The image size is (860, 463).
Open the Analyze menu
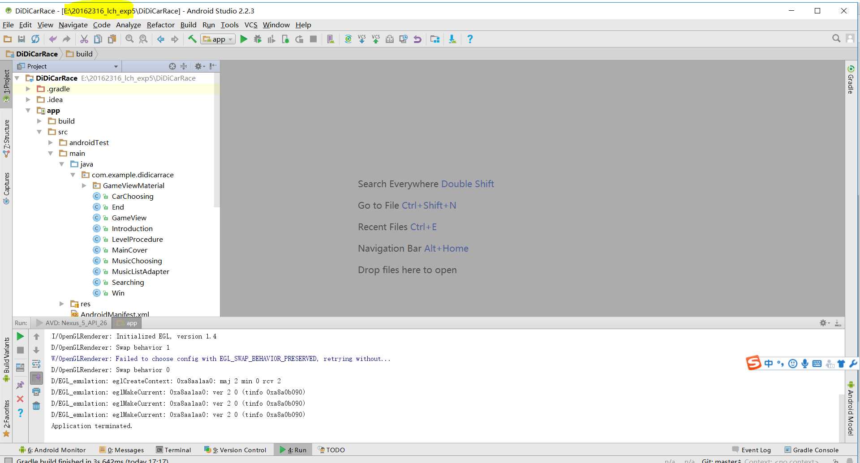128,25
